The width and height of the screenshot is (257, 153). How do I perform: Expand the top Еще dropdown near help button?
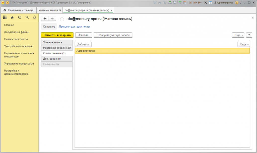coord(238,35)
